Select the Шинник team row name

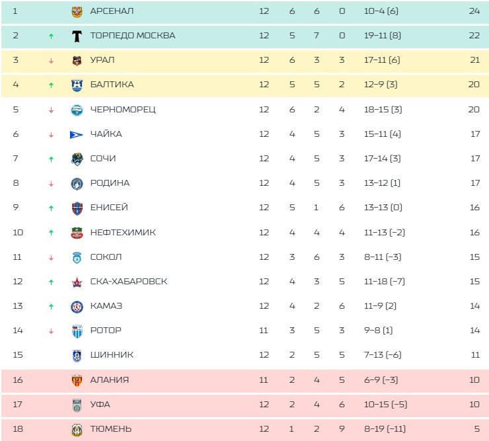tap(112, 355)
